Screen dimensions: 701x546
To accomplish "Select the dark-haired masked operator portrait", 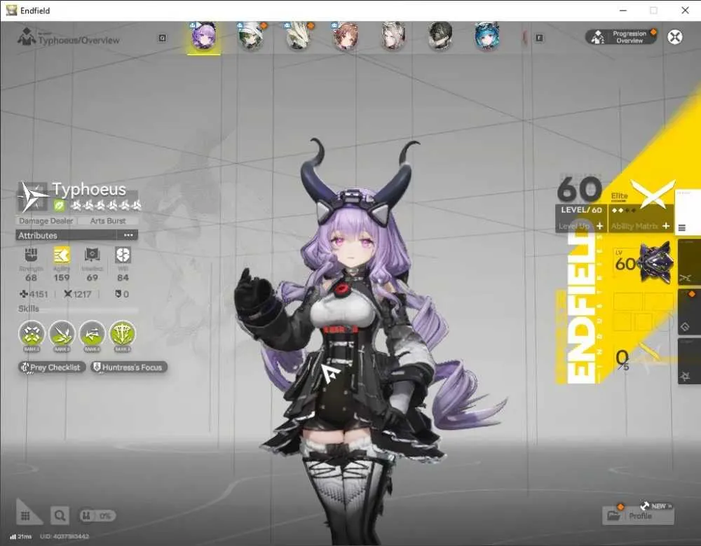I will point(440,36).
